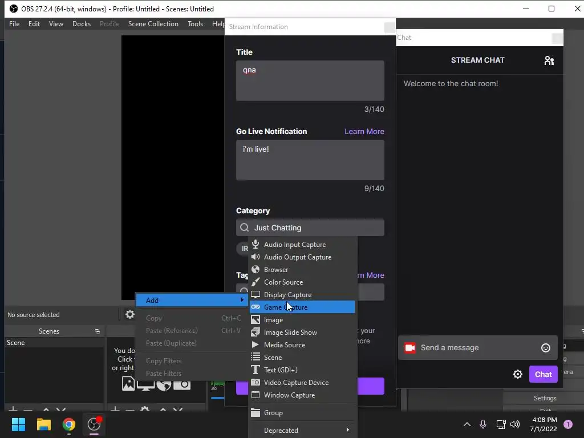
Task: Expand the Deprecated submenu
Action: [x=303, y=430]
